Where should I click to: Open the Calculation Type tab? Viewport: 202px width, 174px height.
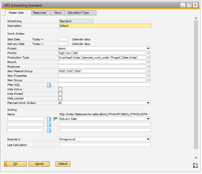(x=78, y=13)
